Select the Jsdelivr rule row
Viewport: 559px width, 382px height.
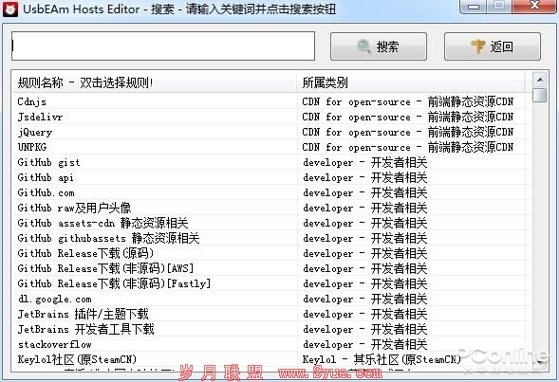coord(271,117)
